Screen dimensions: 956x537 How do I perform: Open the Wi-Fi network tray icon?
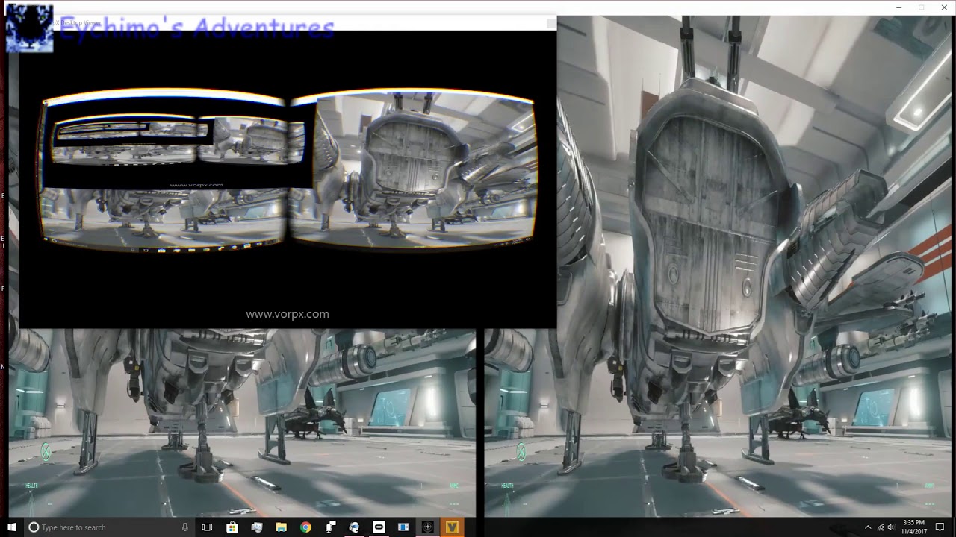[881, 527]
